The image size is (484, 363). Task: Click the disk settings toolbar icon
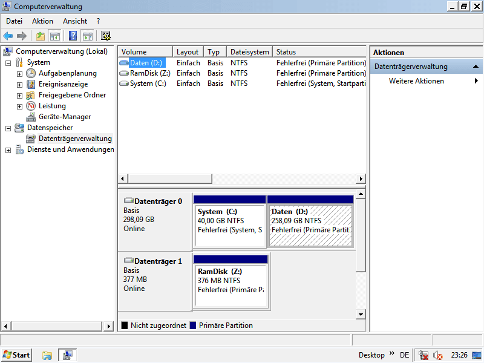(106, 36)
